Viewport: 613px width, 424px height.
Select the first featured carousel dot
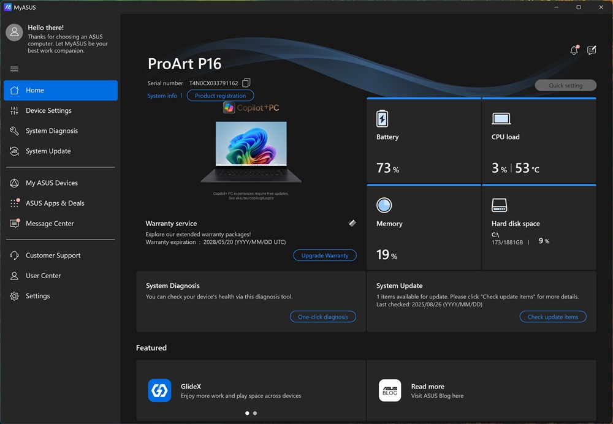point(247,413)
